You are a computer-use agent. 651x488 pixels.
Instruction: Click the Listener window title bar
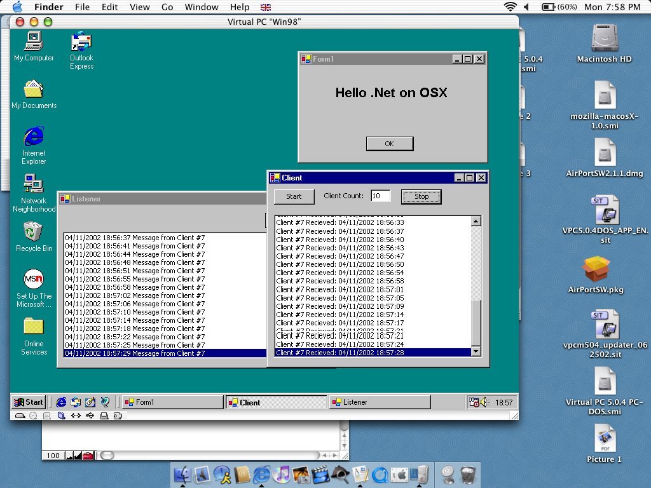[163, 199]
